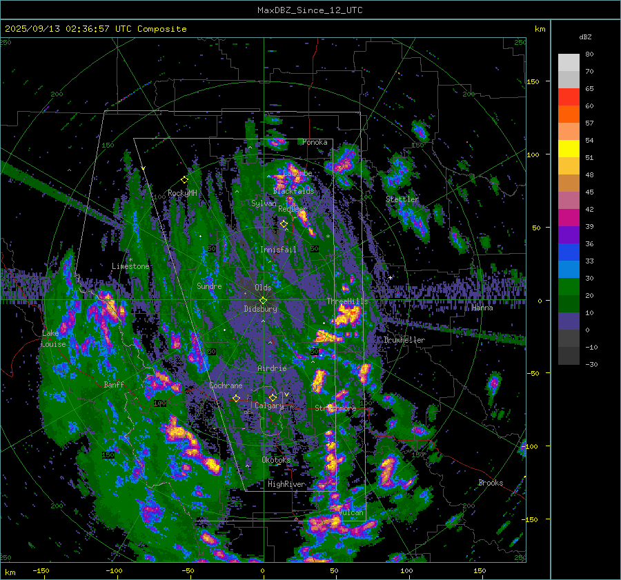This screenshot has width=621, height=580.
Task: Click the Hanna town label
Action: pos(482,308)
